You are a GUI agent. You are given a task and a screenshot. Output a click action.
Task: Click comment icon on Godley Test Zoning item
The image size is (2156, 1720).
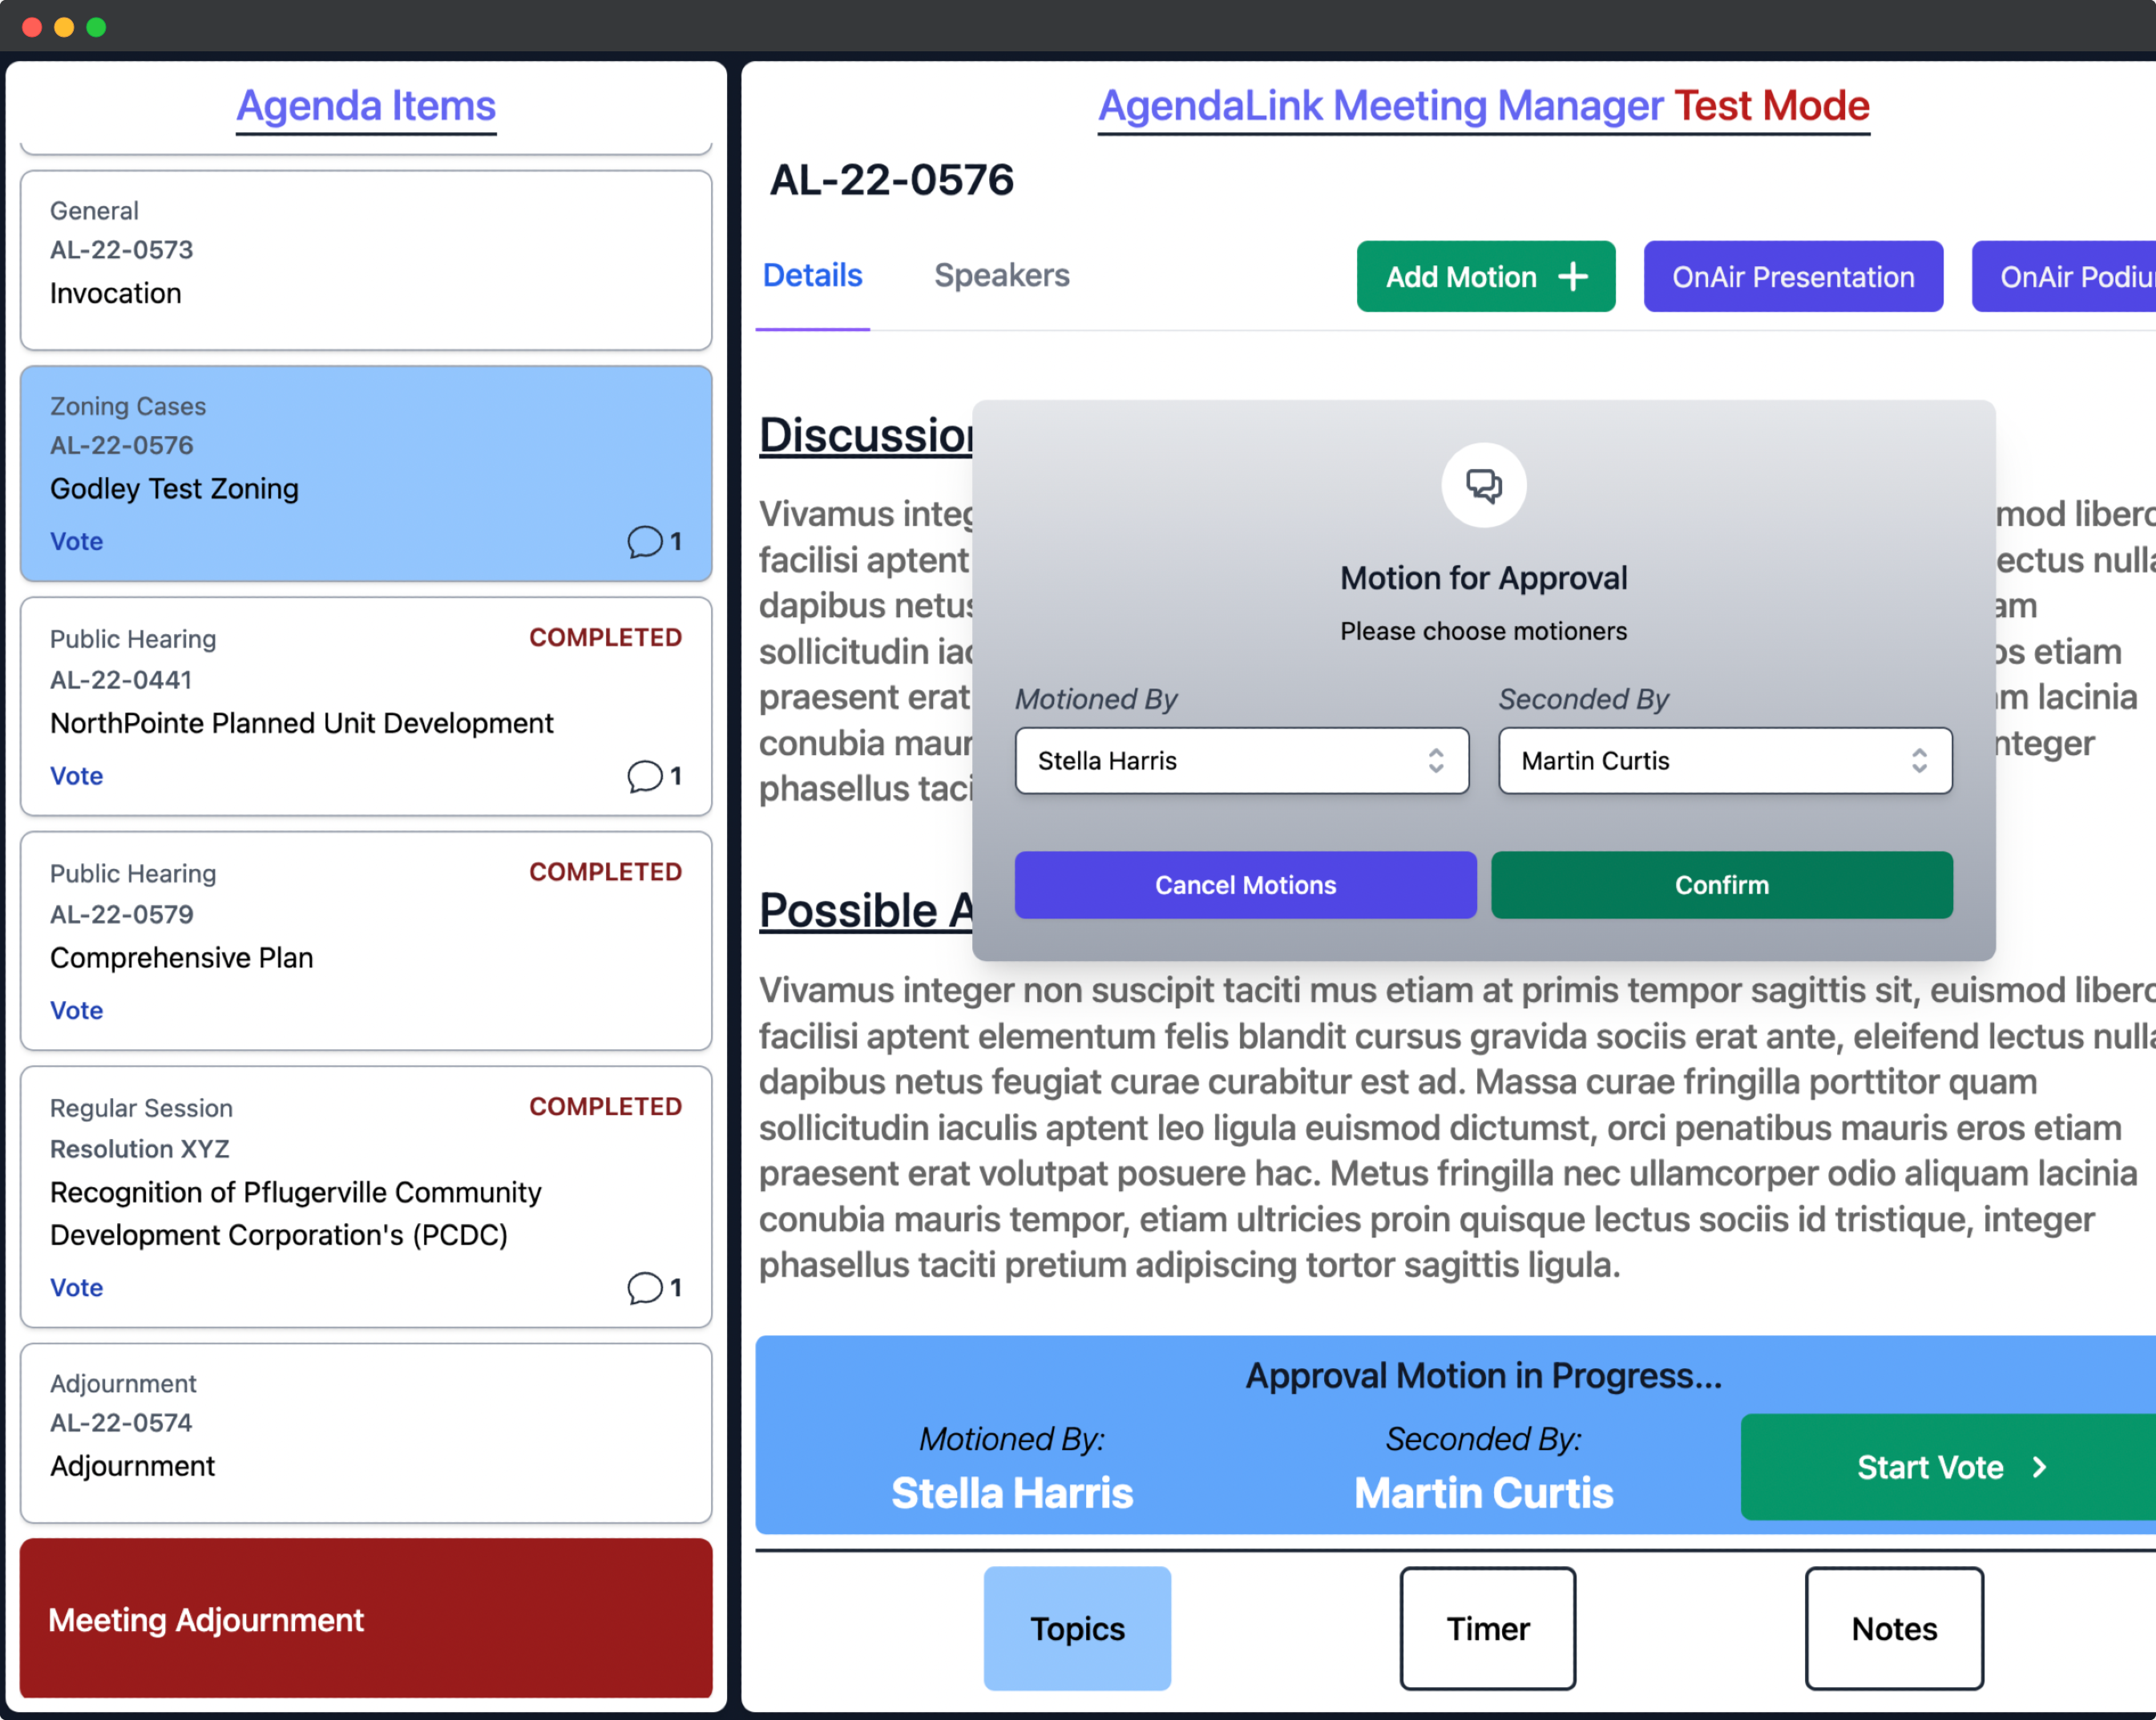[x=645, y=541]
